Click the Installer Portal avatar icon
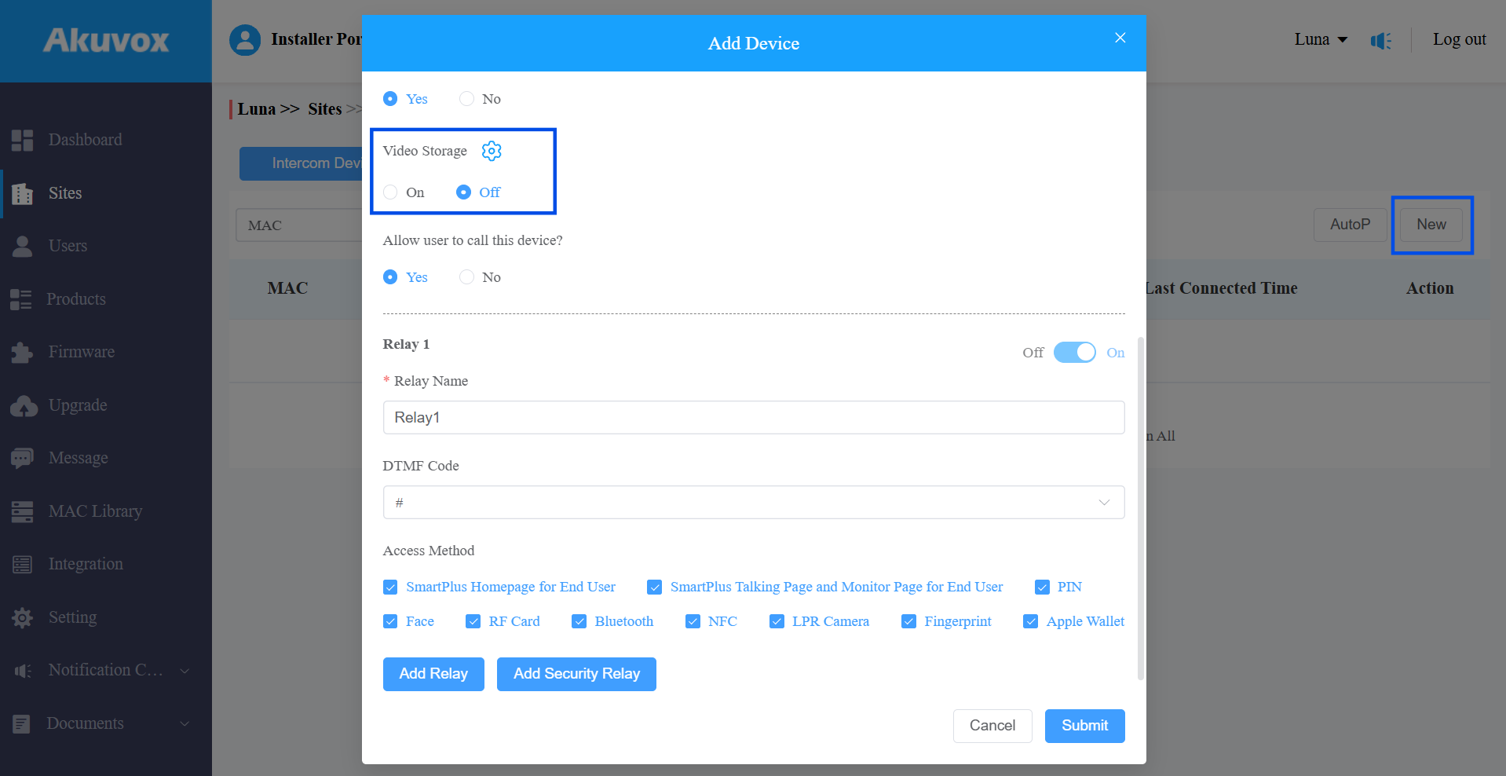Screen dimensions: 1506x776 point(245,39)
